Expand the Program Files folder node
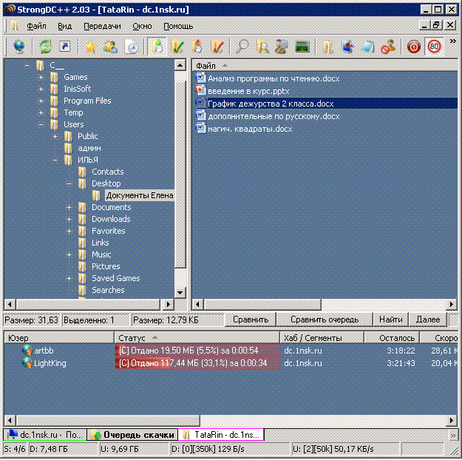This screenshot has height=460, width=462. tap(41, 101)
